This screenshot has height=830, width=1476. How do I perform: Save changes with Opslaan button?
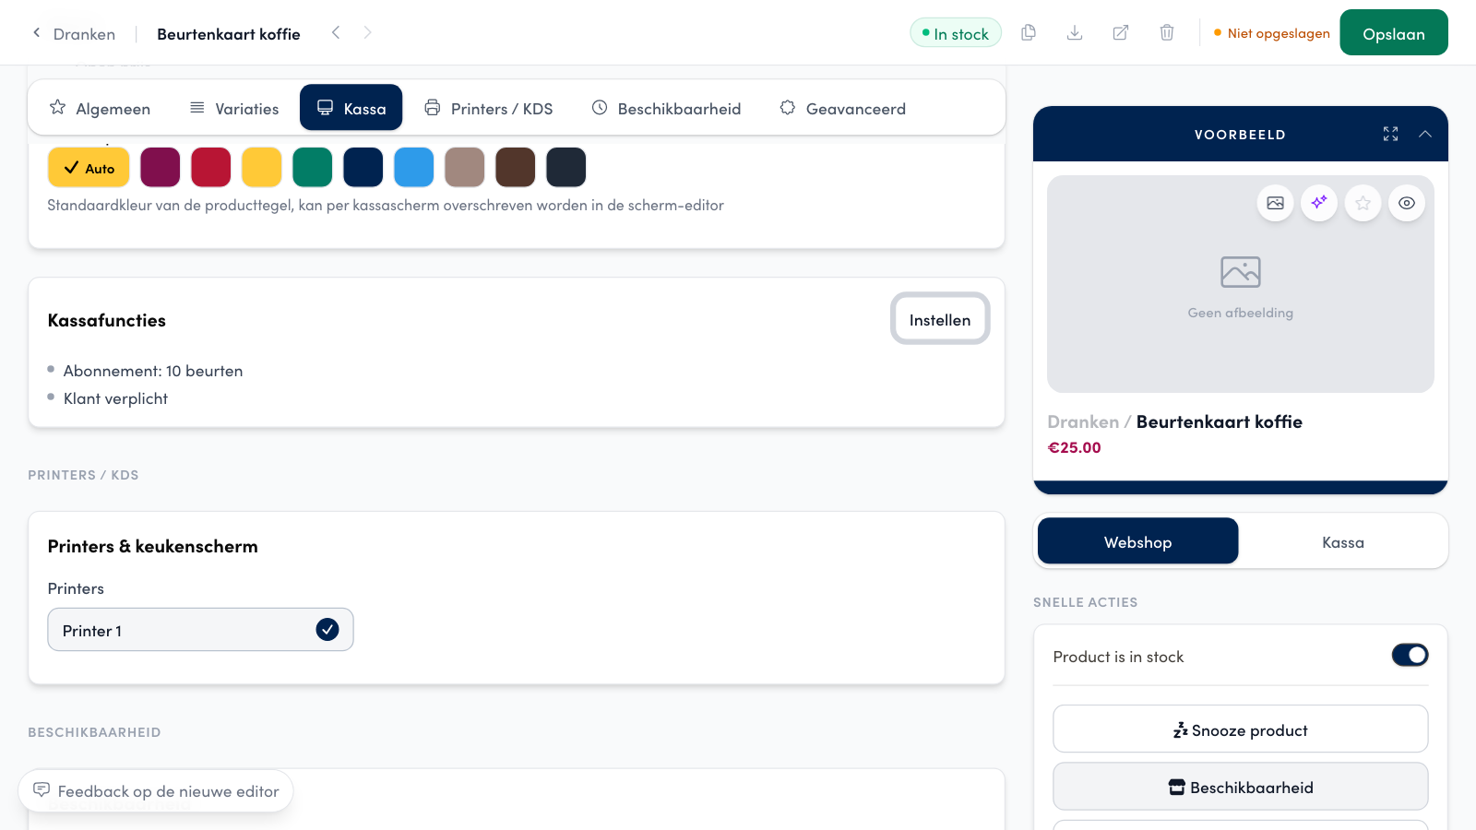pos(1394,33)
